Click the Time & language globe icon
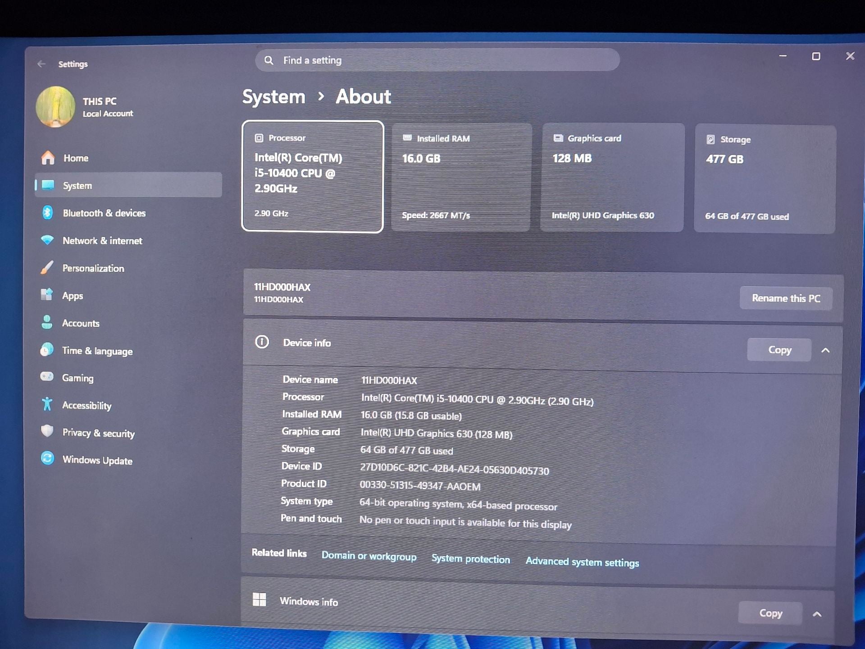The height and width of the screenshot is (649, 865). click(46, 350)
